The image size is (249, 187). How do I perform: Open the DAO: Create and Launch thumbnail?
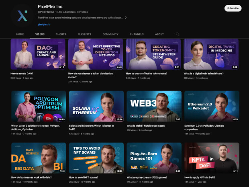click(x=38, y=54)
